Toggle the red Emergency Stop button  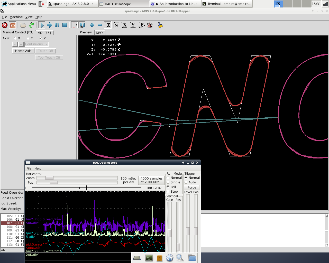(x=5, y=25)
